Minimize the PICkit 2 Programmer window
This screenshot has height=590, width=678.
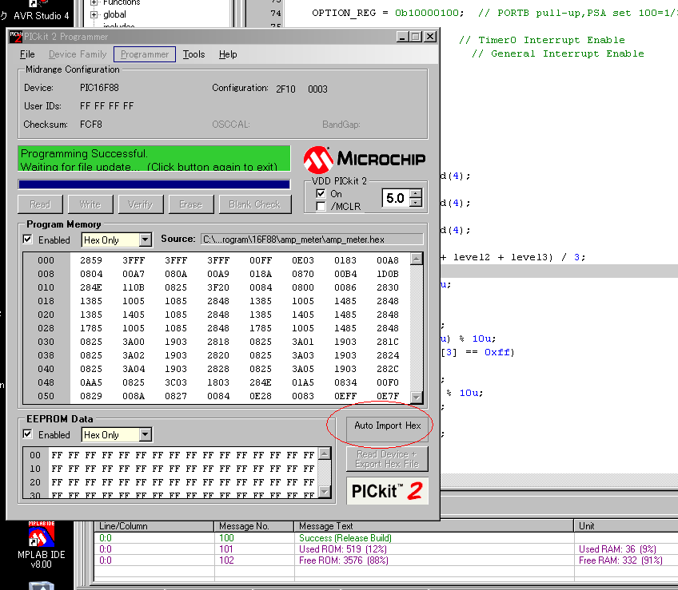click(x=402, y=37)
